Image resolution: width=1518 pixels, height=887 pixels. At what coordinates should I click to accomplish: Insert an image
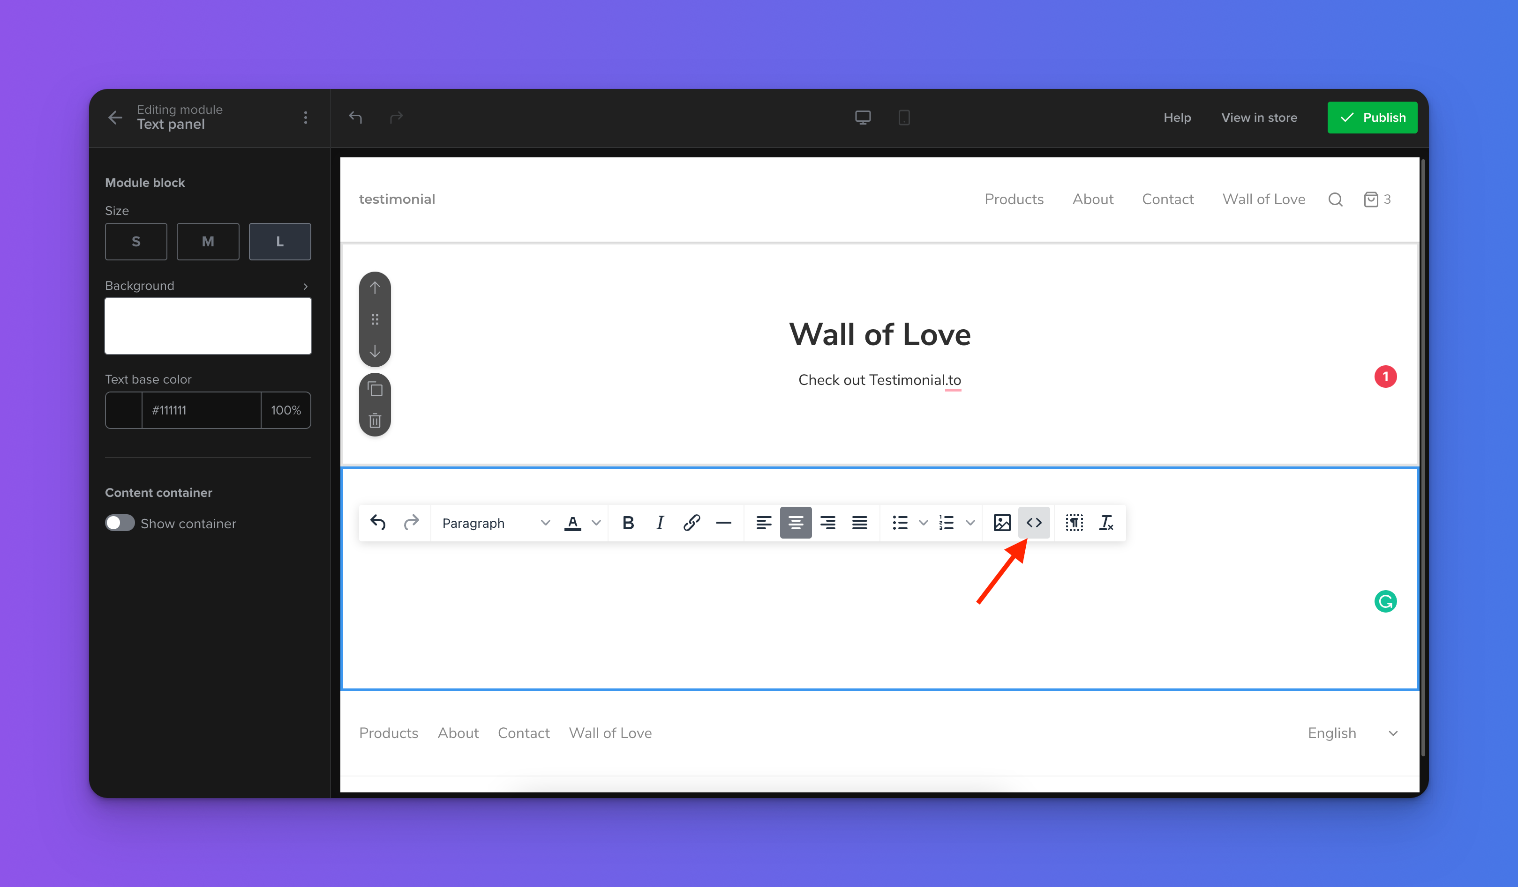coord(1002,523)
